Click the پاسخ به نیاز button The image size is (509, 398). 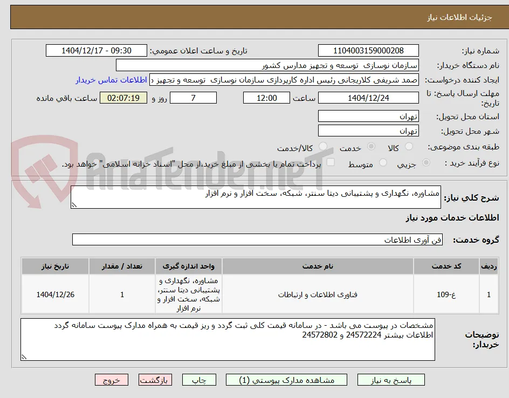tap(391, 380)
